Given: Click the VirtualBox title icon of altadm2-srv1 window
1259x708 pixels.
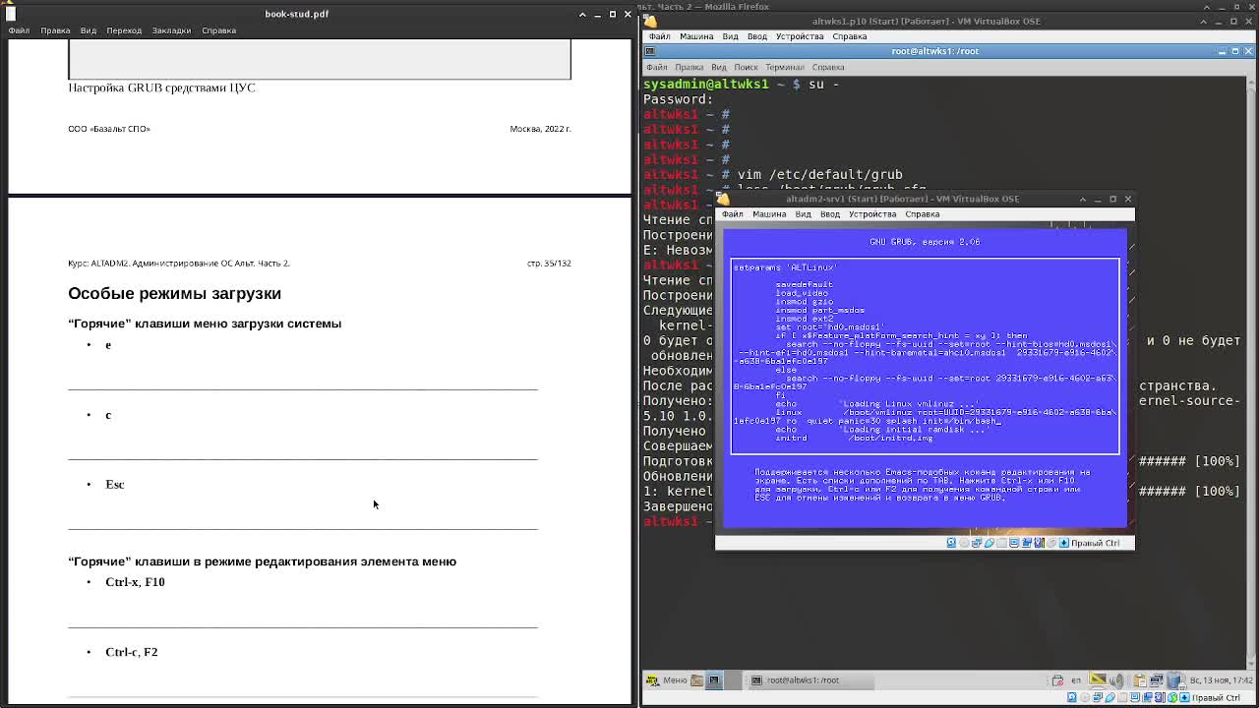Looking at the screenshot, I should [723, 199].
